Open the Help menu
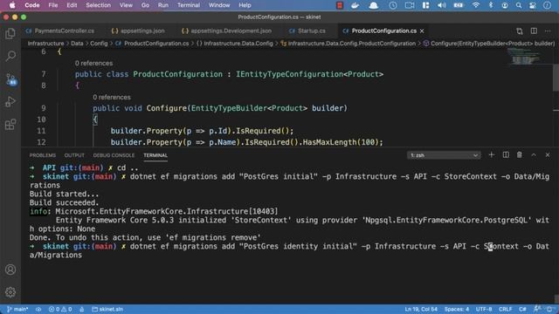The image size is (559, 314). click(x=245, y=5)
